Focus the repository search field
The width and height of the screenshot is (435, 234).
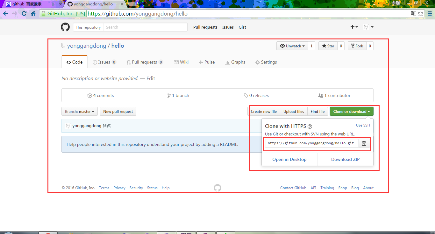point(145,27)
